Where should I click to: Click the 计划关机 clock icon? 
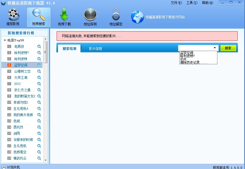pyautogui.click(x=3, y=167)
